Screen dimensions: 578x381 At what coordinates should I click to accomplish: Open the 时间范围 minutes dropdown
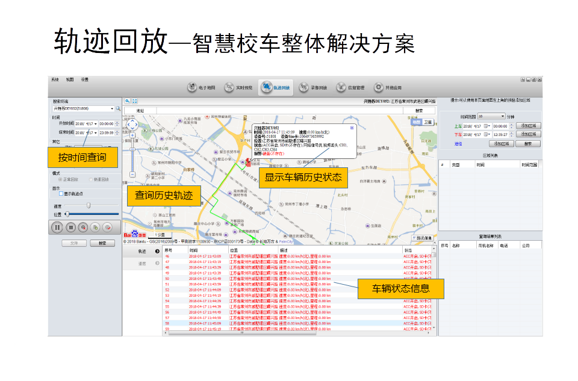click(x=502, y=116)
